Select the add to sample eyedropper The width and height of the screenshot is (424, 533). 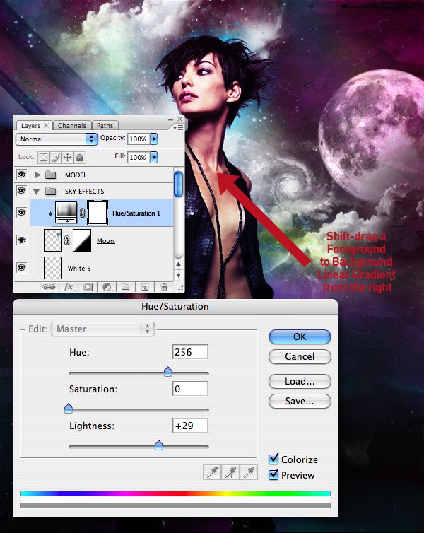(230, 472)
